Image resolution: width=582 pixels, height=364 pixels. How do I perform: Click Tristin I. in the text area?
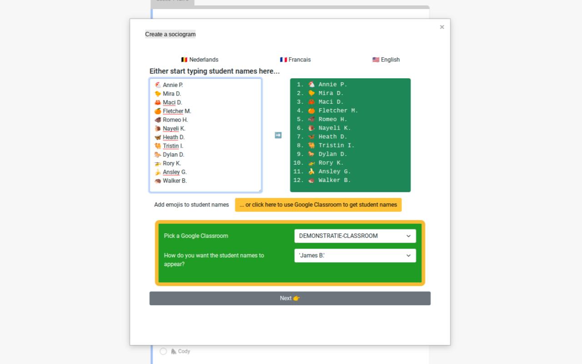point(173,146)
